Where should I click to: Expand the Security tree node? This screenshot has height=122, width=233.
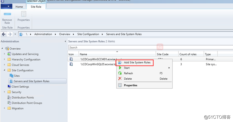pos(5,92)
